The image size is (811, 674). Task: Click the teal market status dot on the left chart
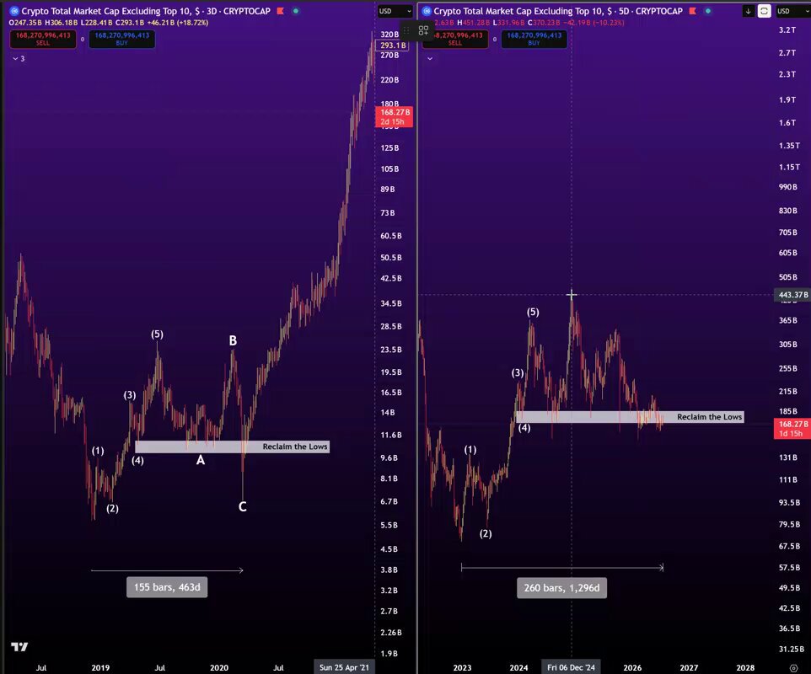click(295, 11)
